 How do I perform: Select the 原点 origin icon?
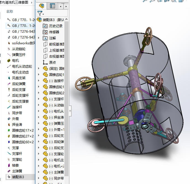[45, 62]
